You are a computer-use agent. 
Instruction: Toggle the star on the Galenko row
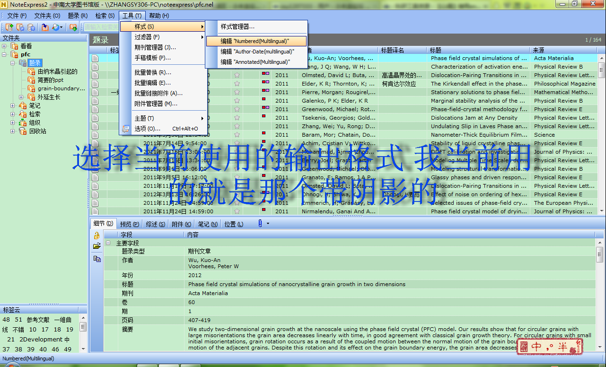point(237,101)
